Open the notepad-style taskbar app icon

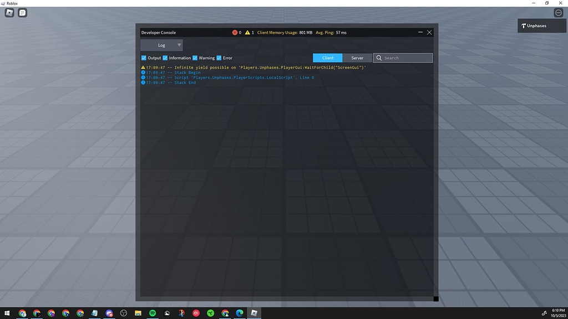click(94, 313)
